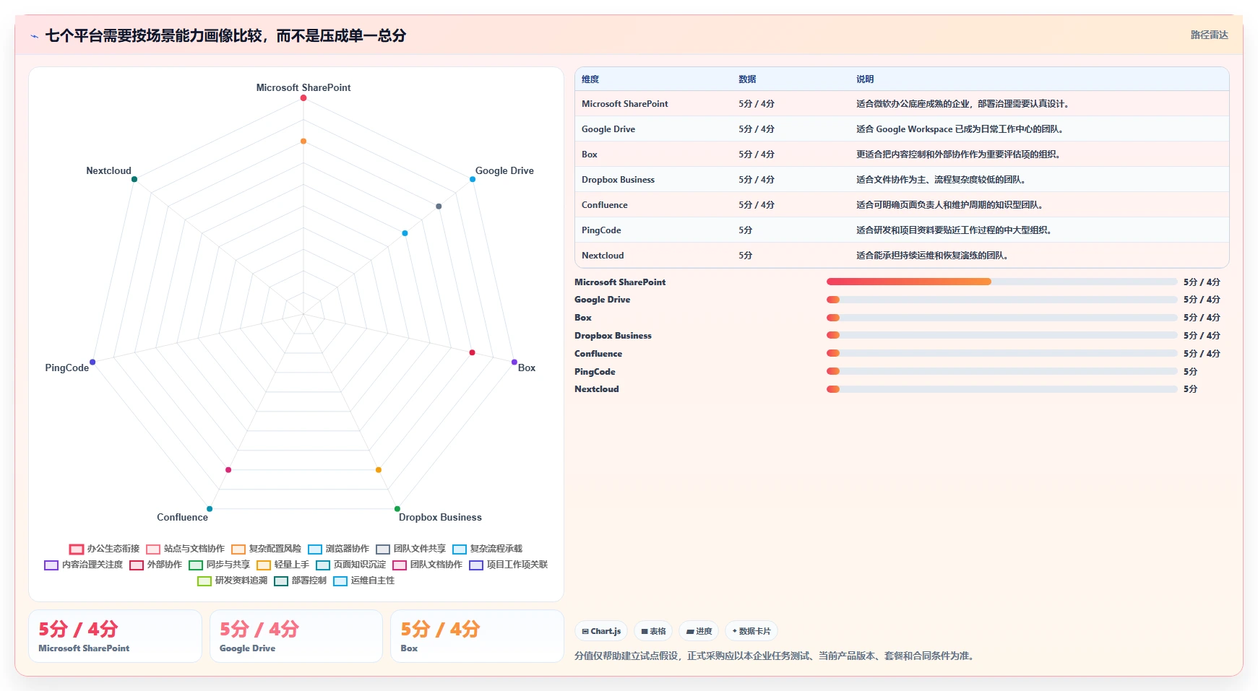Click the Microsoft SharePoint progress bar
This screenshot has width=1258, height=691.
coord(1001,282)
